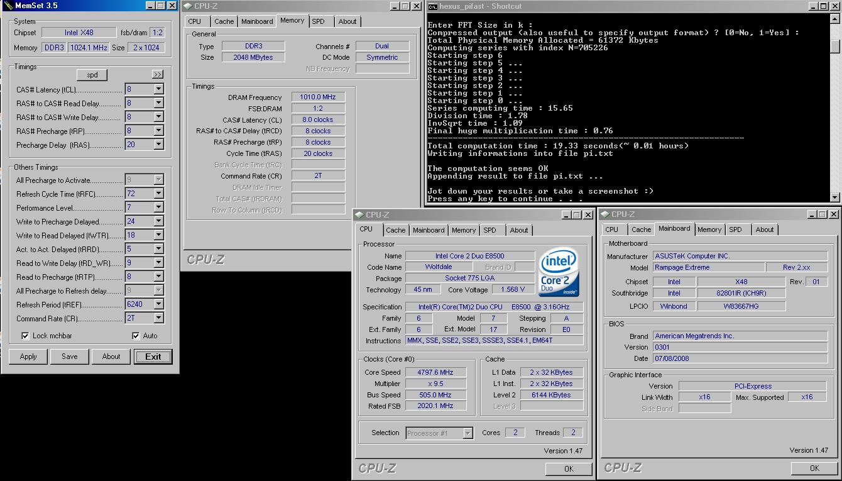Open About tab in CPU-Z Rampage Extreme window
Screen dimensions: 842x481
(x=765, y=229)
